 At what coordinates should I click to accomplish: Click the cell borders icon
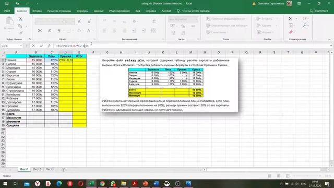click(x=68, y=31)
